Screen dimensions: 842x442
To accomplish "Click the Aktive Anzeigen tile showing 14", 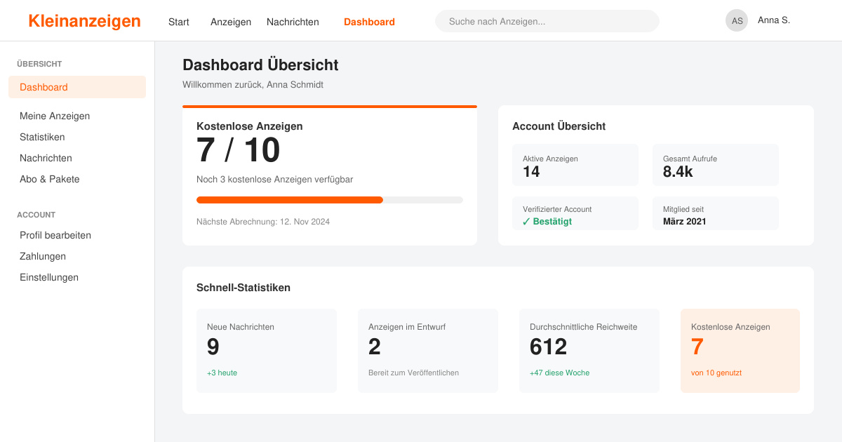I will coord(575,165).
